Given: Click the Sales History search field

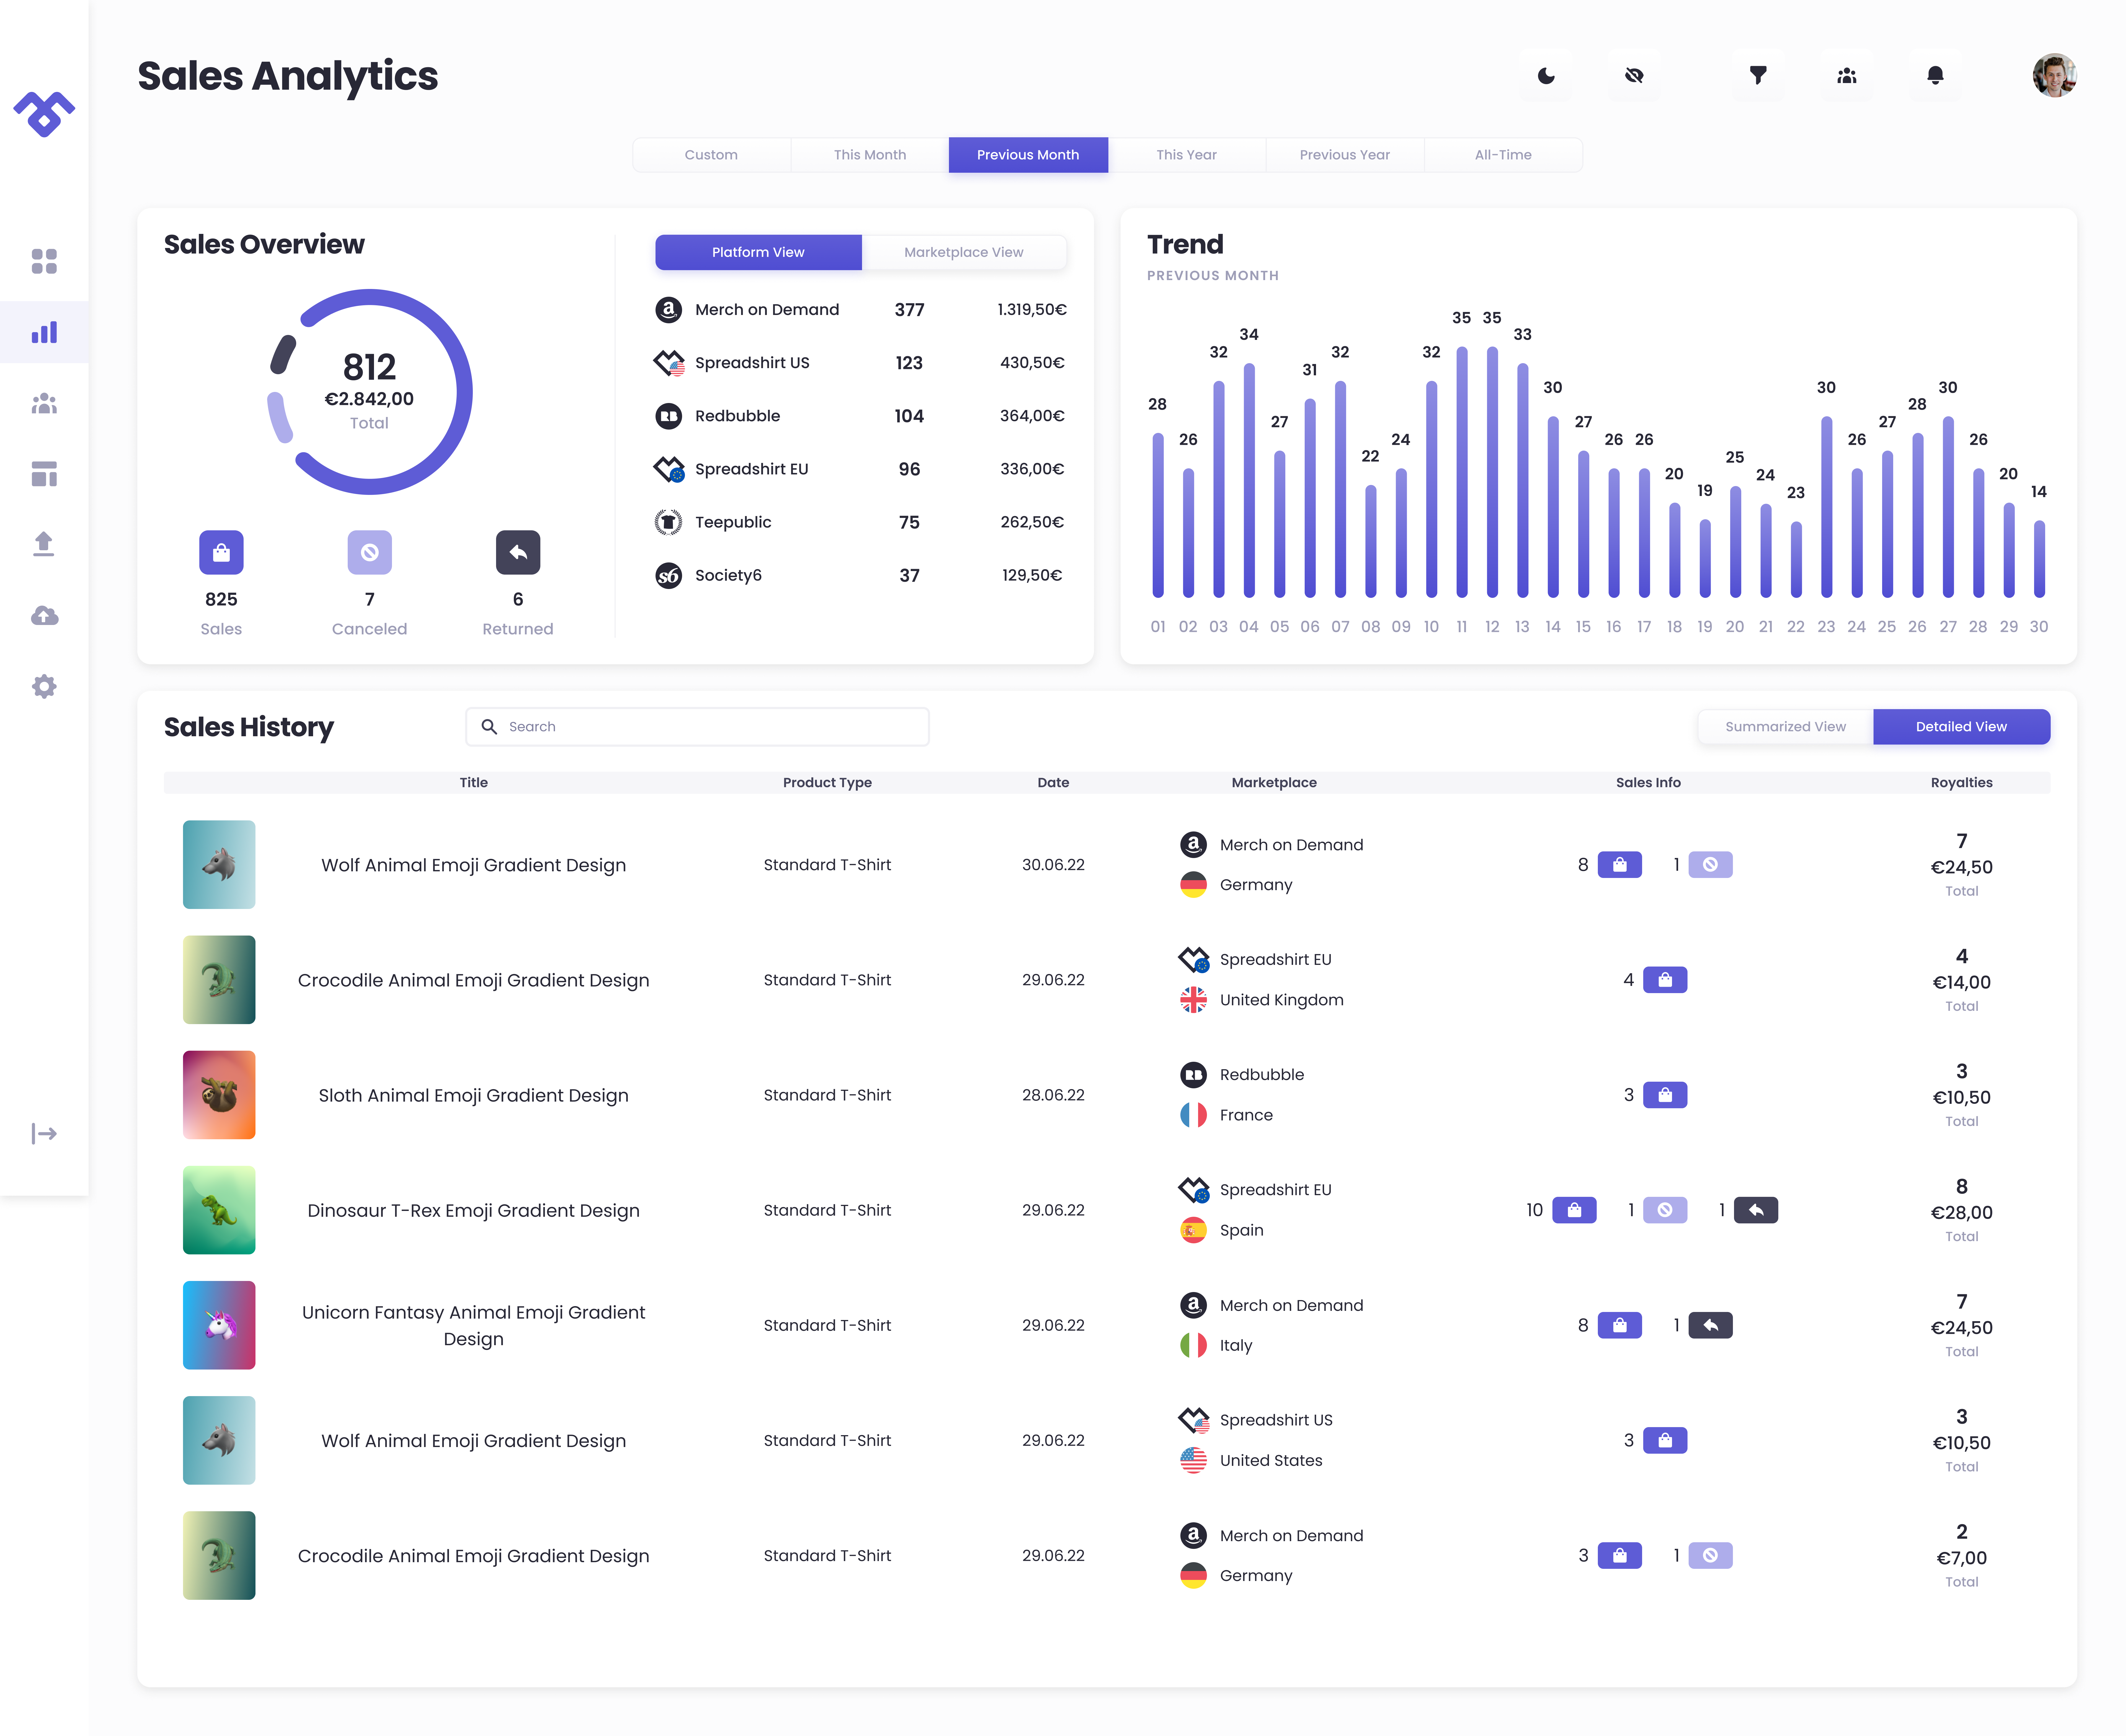Looking at the screenshot, I should click(697, 727).
